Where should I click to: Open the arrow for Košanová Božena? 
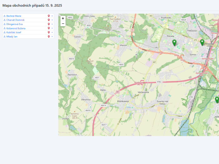52,28
